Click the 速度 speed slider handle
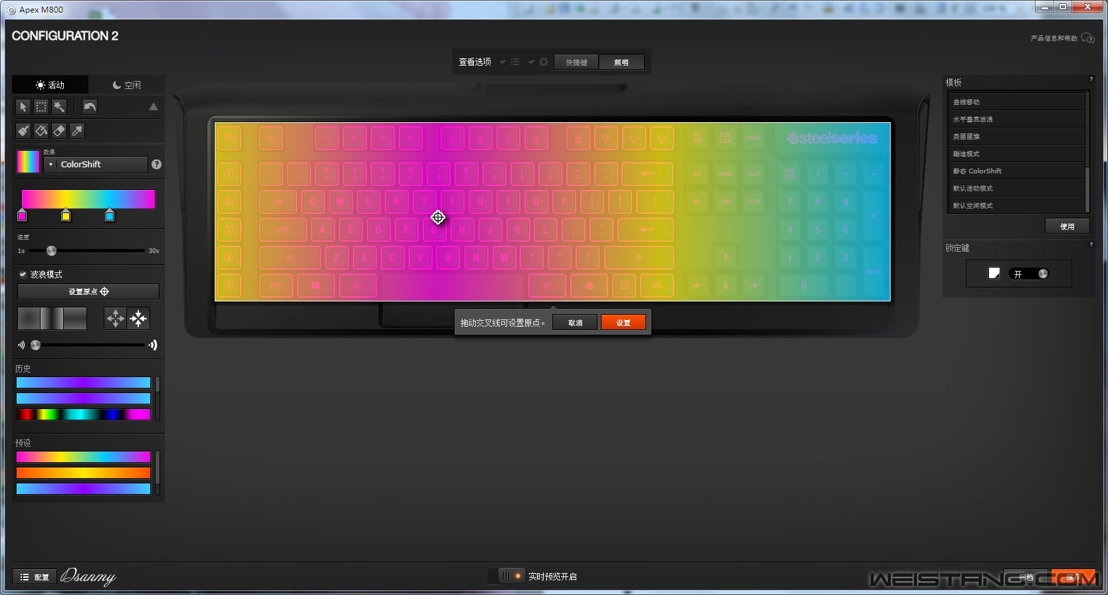 [x=51, y=250]
